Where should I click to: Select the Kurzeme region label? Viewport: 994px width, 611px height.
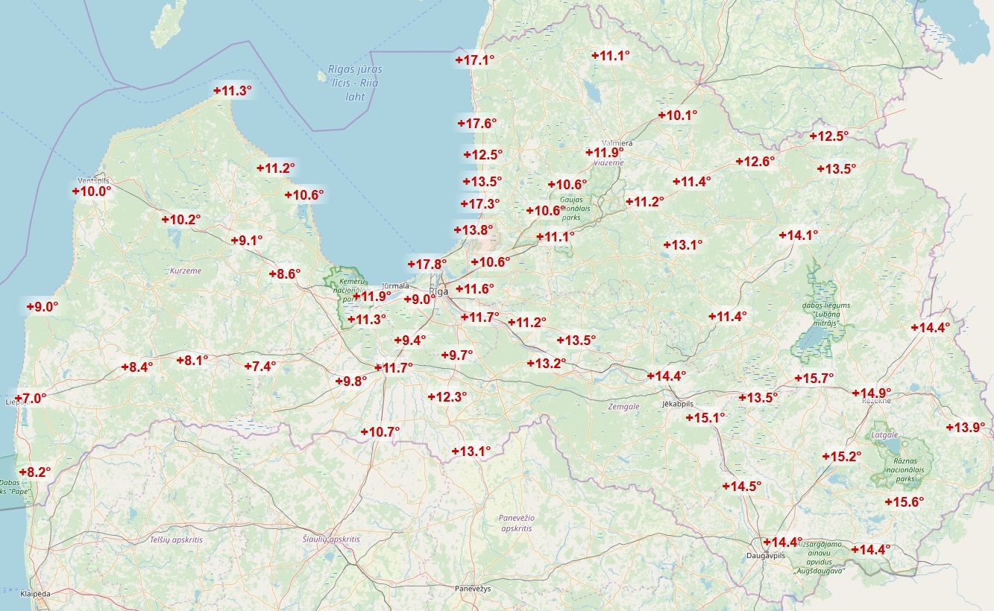click(x=186, y=270)
